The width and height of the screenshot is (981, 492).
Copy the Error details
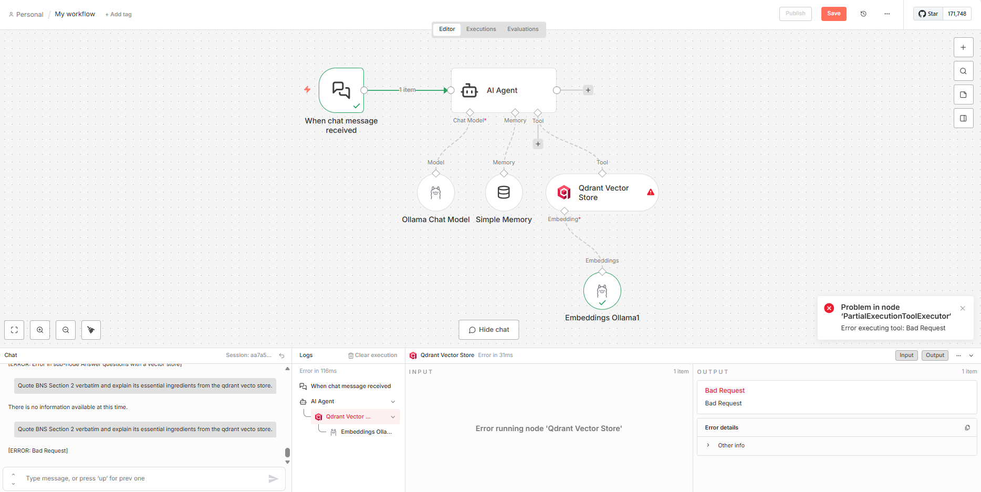967,428
